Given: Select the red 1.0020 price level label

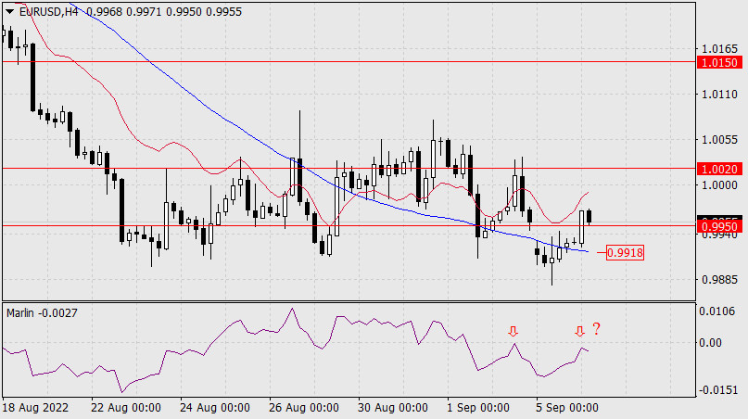Looking at the screenshot, I should click(719, 170).
